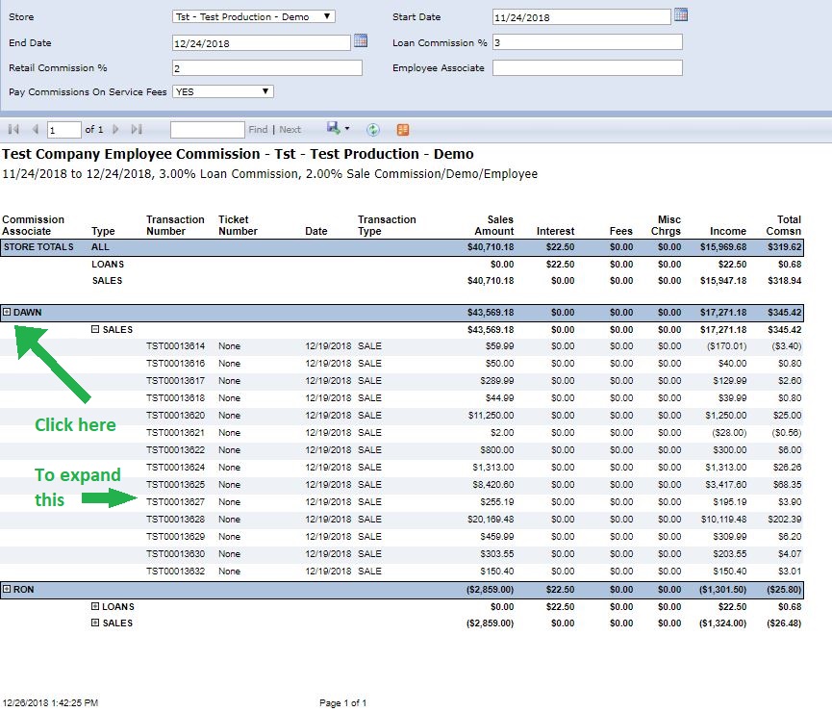Click transaction TST00013620
The width and height of the screenshot is (832, 712).
click(176, 416)
